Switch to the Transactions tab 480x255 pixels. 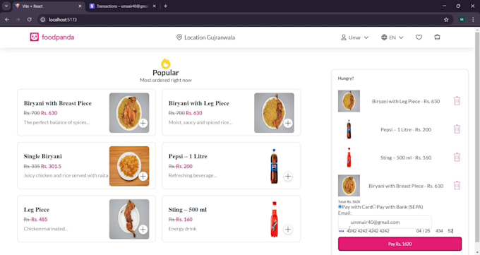coord(122,6)
